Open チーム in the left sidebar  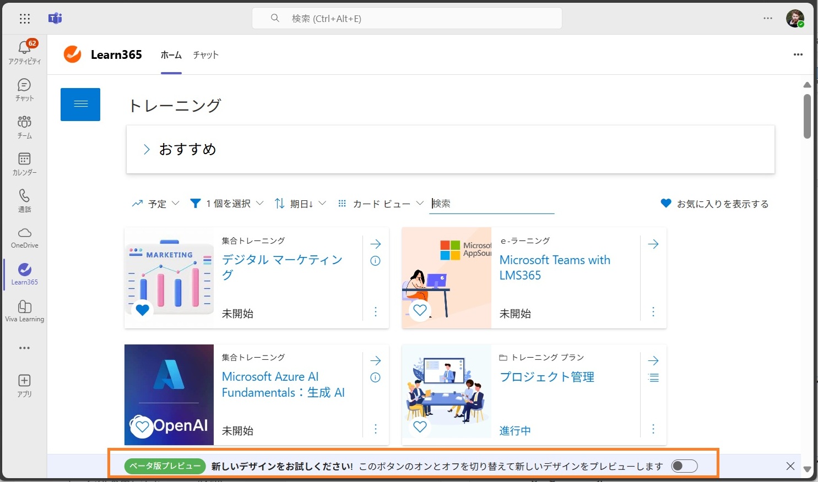(x=24, y=127)
